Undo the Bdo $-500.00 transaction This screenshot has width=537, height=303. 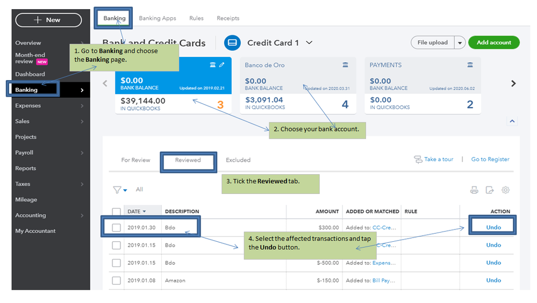(493, 263)
